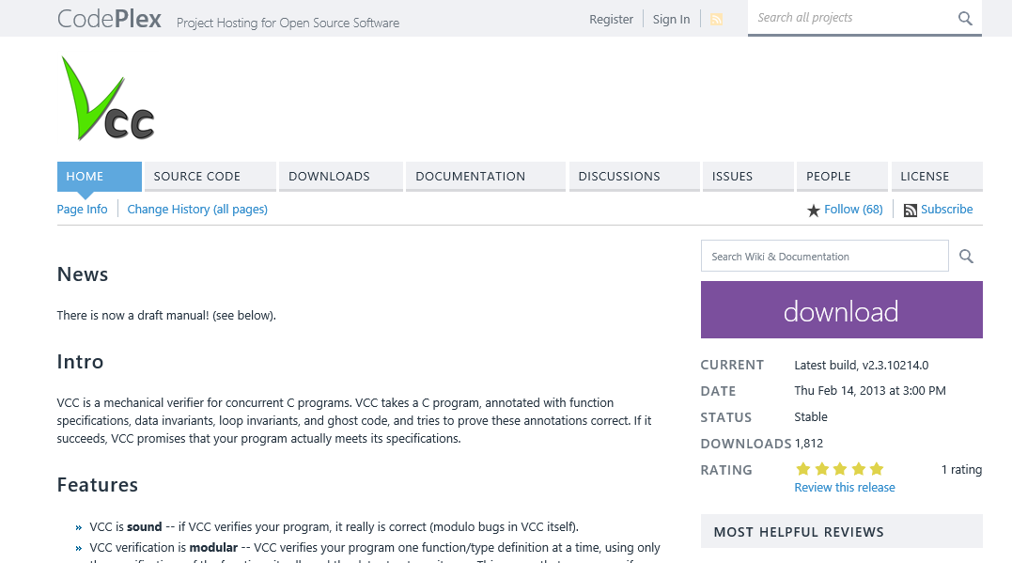Click the Follow (68) link
This screenshot has height=563, width=1012.
tap(853, 210)
